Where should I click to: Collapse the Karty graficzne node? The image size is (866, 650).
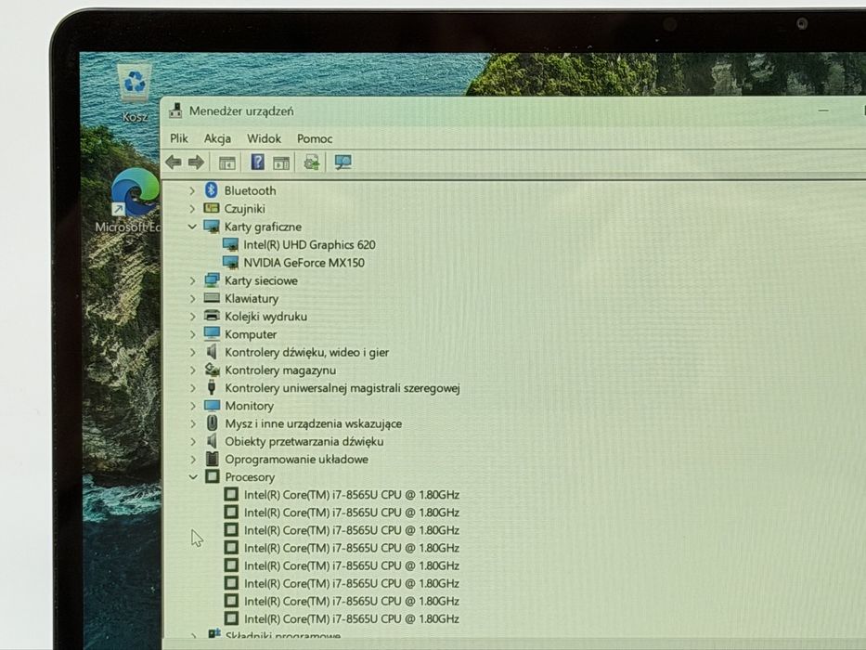pos(192,227)
